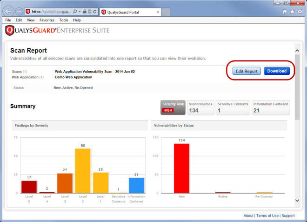Click the Edit Report button
The width and height of the screenshot is (307, 222).
click(x=247, y=71)
